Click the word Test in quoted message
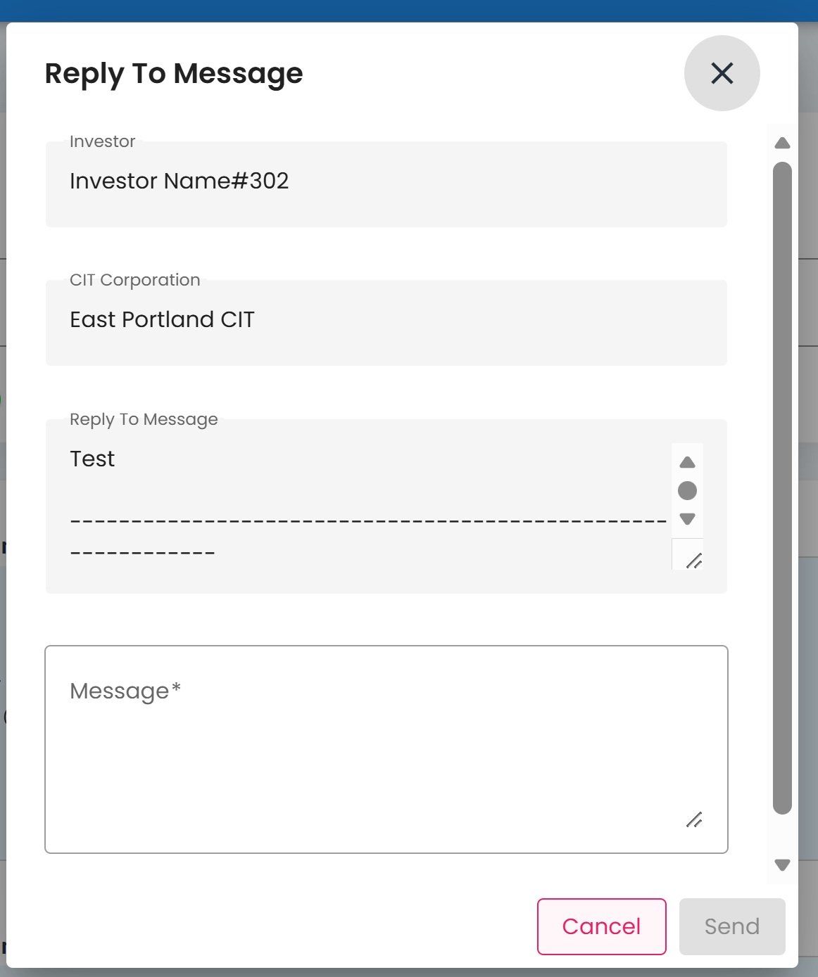 (x=92, y=459)
